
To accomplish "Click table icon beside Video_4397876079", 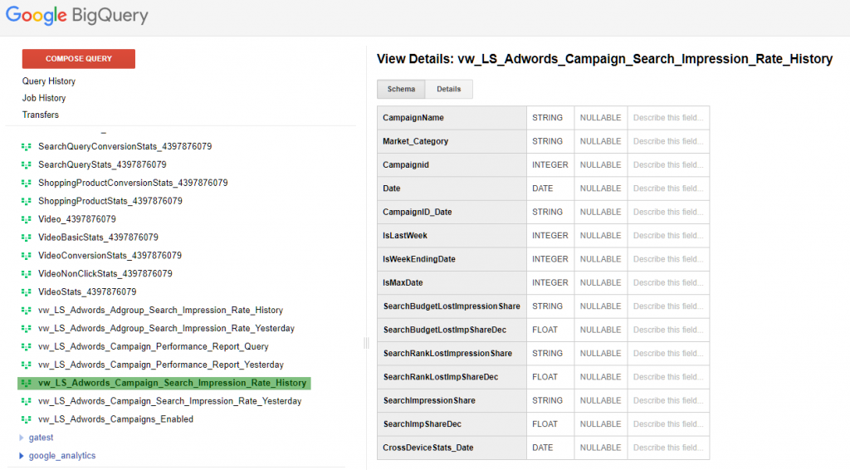I will tap(26, 219).
